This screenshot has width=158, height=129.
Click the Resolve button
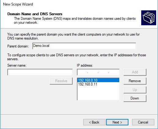pyautogui.click(x=61, y=81)
